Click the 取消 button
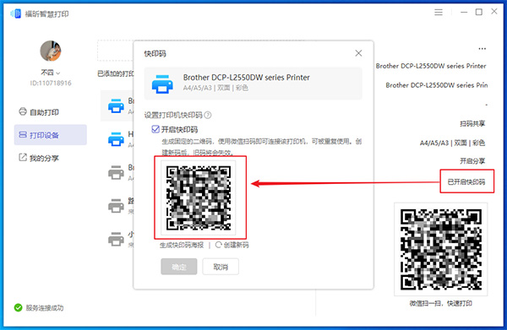This screenshot has width=507, height=330. point(221,267)
